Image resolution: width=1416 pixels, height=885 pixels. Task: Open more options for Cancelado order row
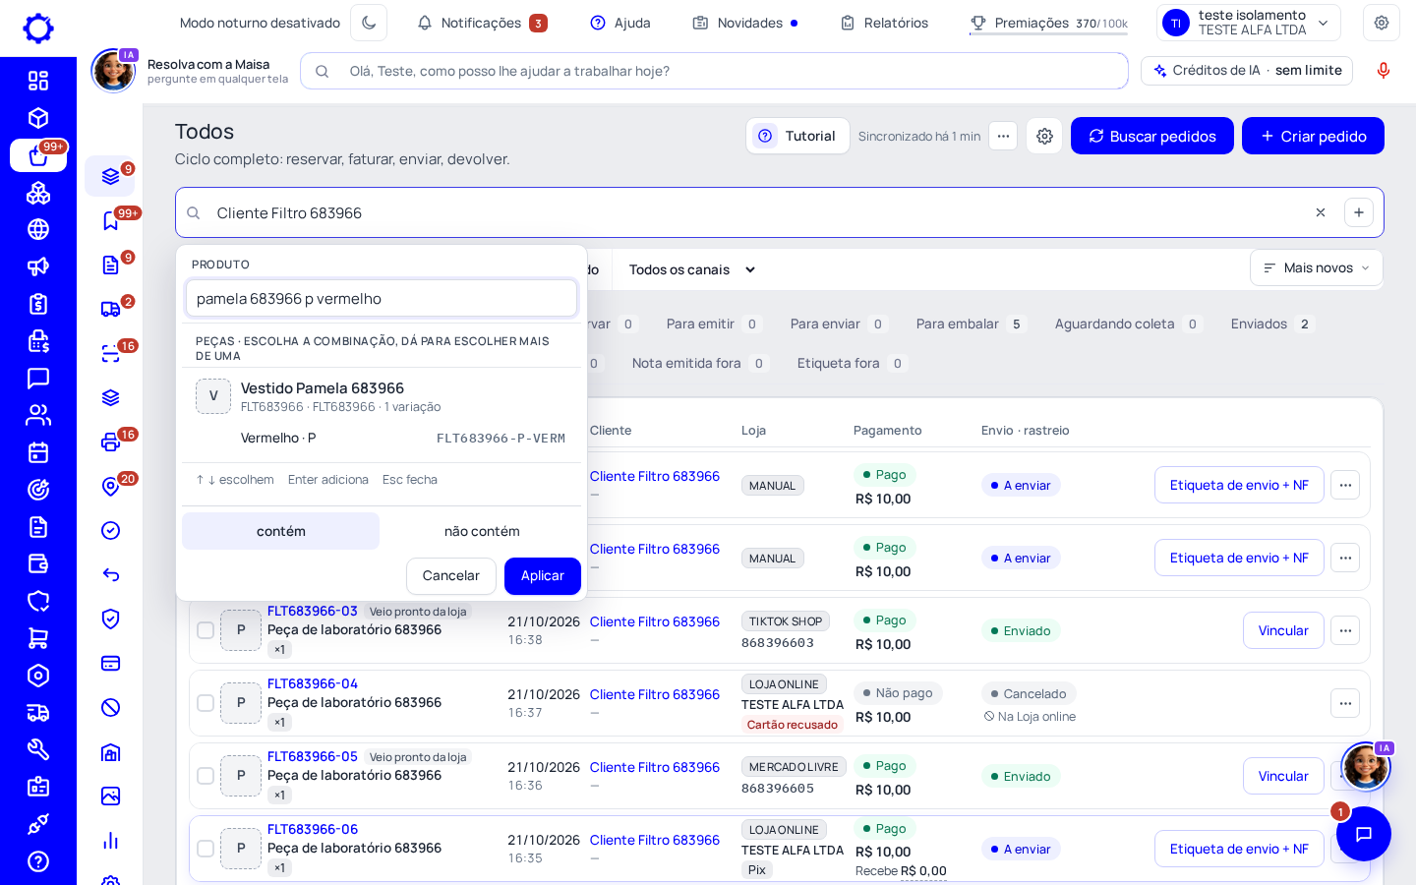pyautogui.click(x=1345, y=703)
